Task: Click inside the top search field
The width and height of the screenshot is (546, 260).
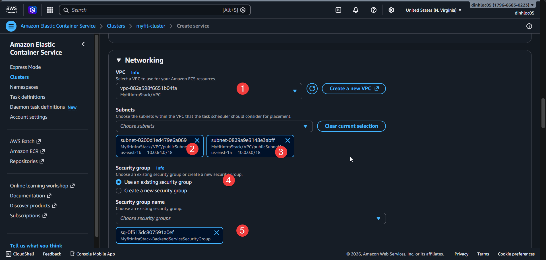Action: (x=142, y=10)
